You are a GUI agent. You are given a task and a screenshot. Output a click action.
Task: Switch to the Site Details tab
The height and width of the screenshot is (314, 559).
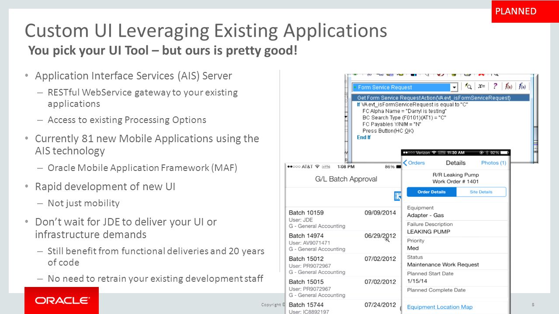pyautogui.click(x=481, y=192)
